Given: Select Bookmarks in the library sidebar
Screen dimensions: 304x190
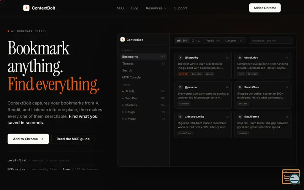Looking at the screenshot, I should [143, 57].
